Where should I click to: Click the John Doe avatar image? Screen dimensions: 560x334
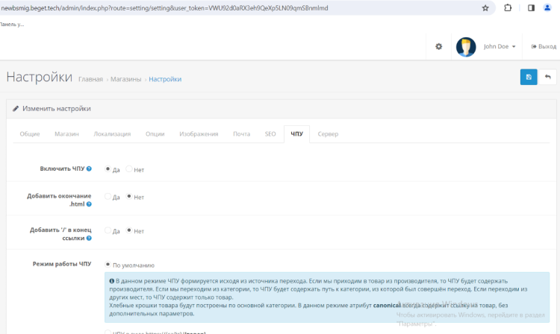(x=466, y=46)
